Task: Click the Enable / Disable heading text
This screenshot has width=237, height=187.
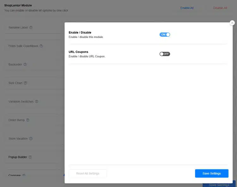Action: pyautogui.click(x=80, y=33)
